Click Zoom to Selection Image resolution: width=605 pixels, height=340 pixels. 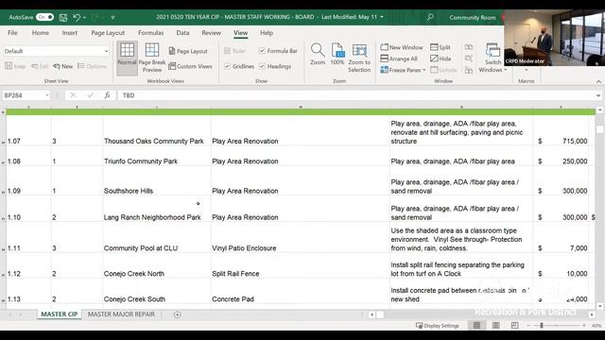(359, 58)
